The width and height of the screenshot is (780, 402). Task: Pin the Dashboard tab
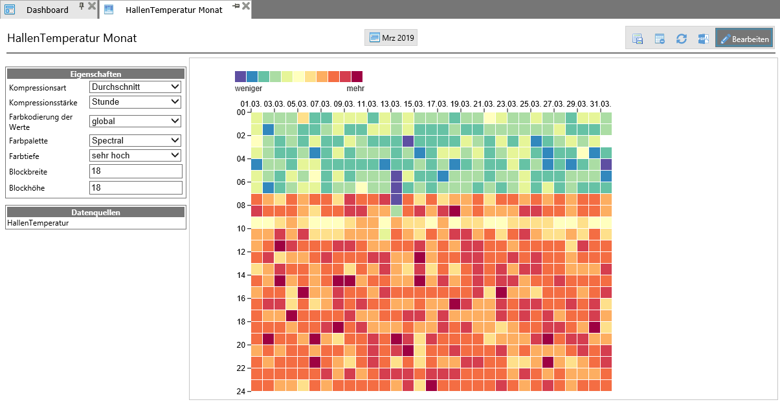82,6
